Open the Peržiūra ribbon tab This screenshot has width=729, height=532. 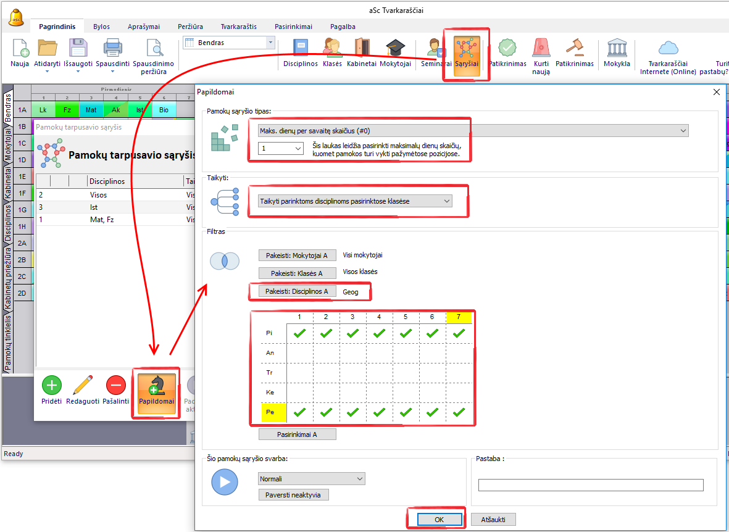tap(190, 27)
